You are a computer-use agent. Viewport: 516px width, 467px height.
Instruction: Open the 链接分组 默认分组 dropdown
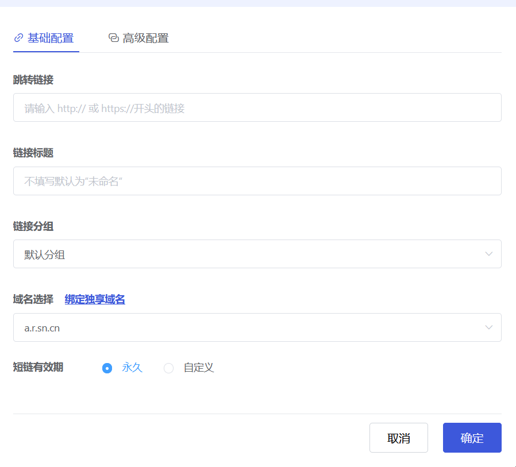coord(257,254)
